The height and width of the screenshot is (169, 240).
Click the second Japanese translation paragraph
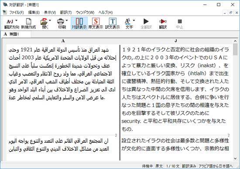point(175,145)
